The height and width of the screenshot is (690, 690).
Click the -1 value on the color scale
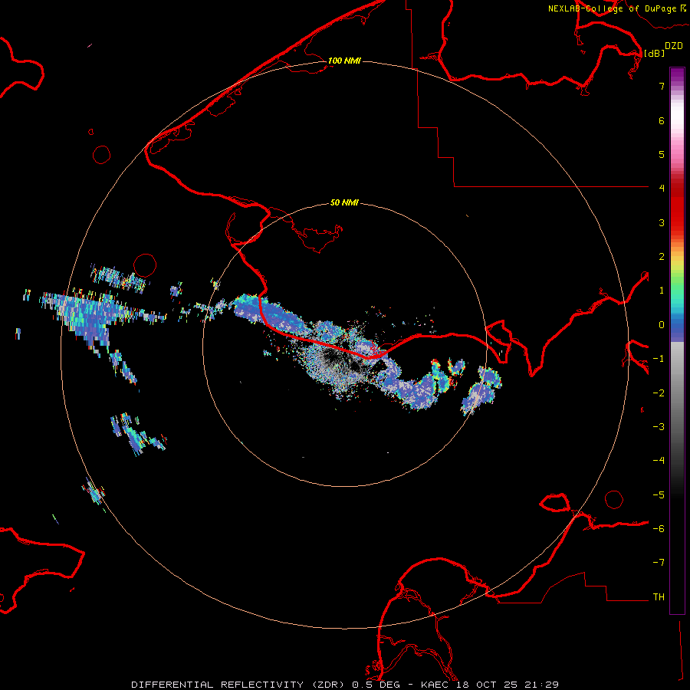659,359
